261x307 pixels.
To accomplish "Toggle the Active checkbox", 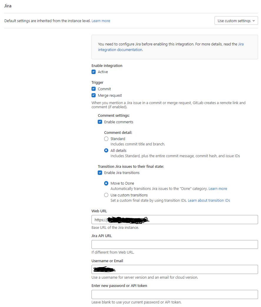I will pos(94,72).
